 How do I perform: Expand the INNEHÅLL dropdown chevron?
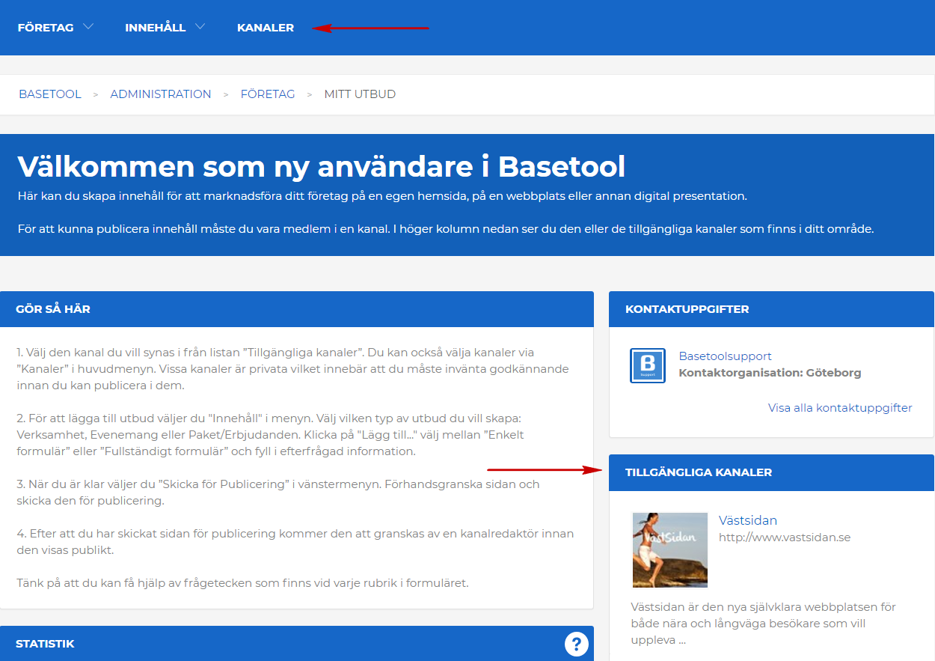tap(200, 27)
